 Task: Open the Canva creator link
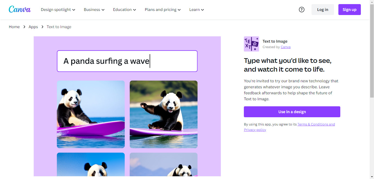click(286, 47)
